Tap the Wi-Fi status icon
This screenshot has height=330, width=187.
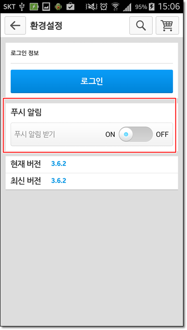pyautogui.click(x=115, y=7)
